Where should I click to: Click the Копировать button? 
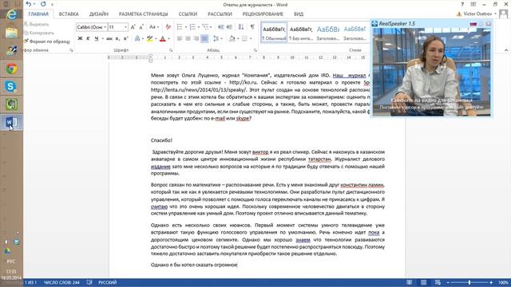click(x=39, y=33)
